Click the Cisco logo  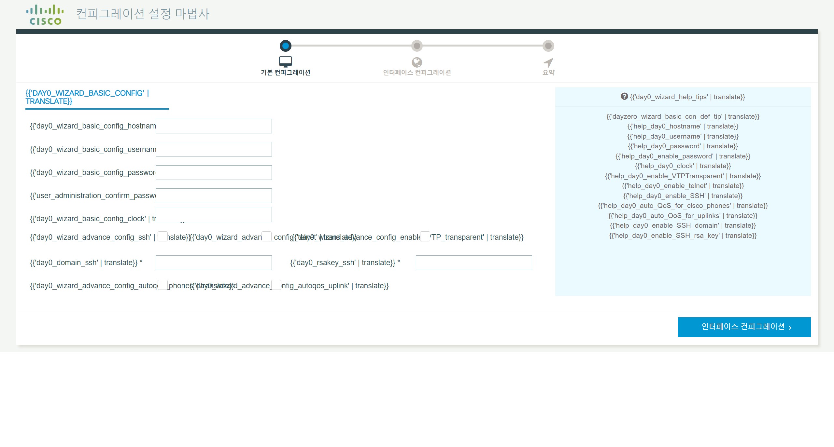45,15
